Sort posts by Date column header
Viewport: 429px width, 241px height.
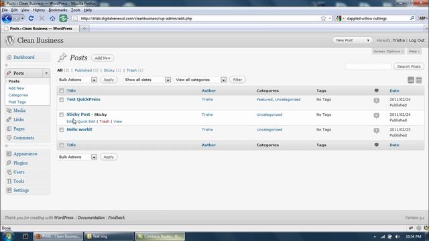pyautogui.click(x=394, y=90)
